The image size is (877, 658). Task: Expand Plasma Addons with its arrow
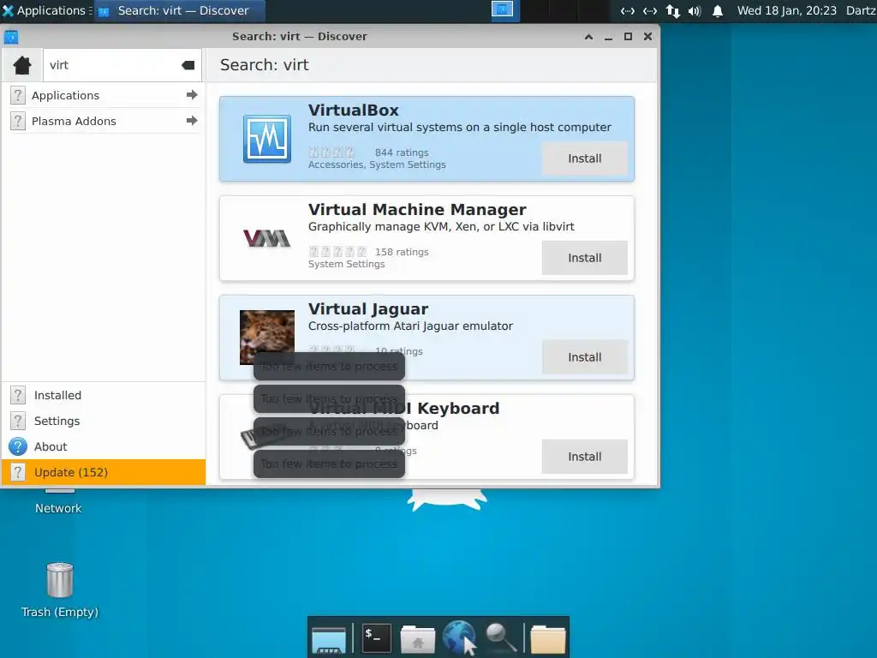coord(192,121)
